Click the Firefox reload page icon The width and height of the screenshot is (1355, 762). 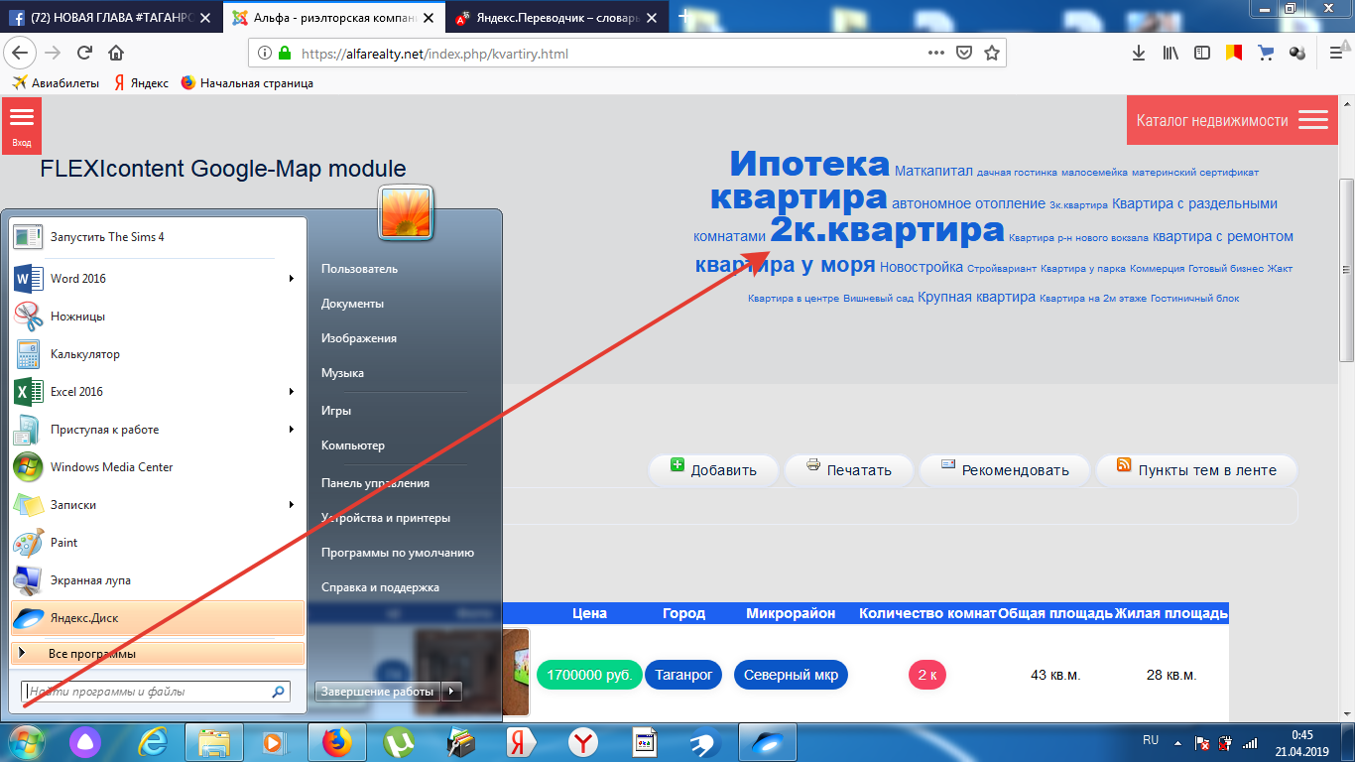(x=84, y=54)
